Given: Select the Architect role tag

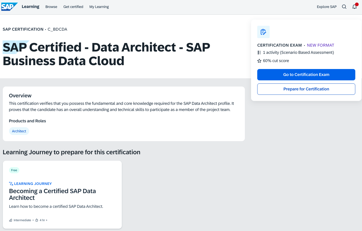Looking at the screenshot, I should tap(19, 131).
